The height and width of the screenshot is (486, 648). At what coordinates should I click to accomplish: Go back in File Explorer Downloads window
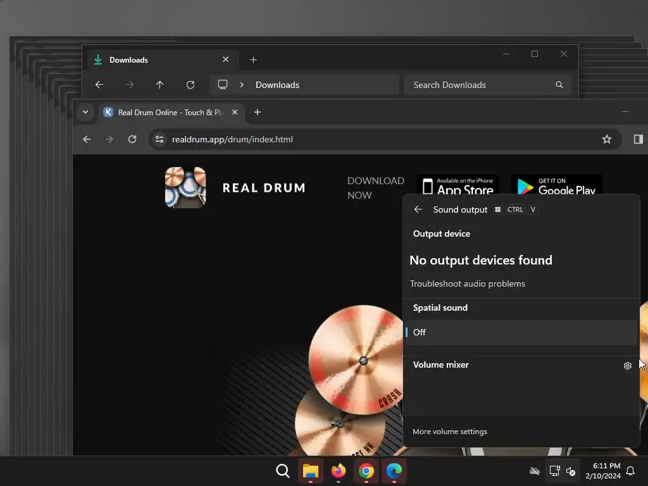[x=99, y=85]
